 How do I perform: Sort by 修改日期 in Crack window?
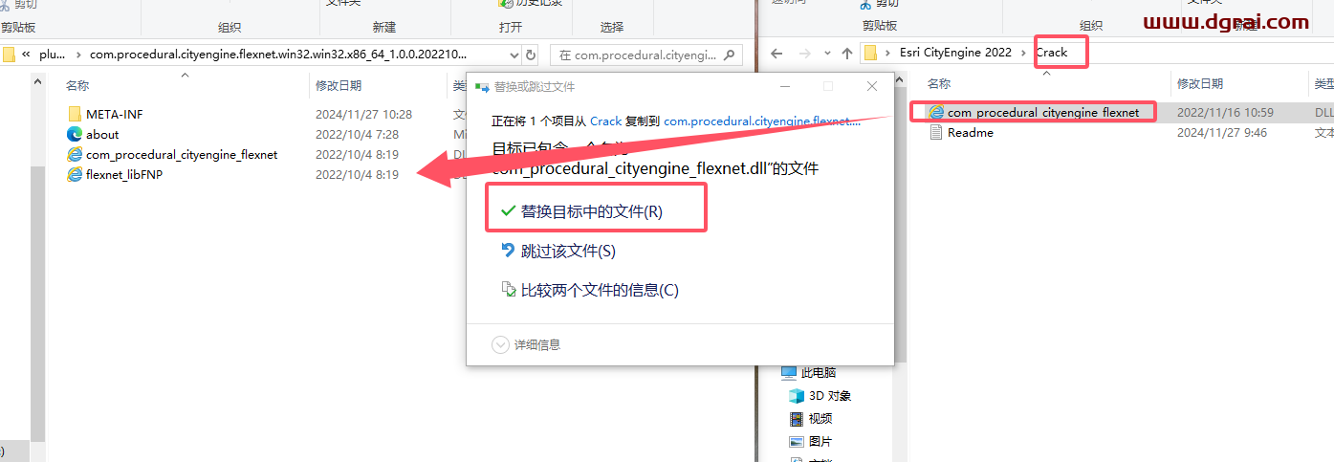(1200, 83)
